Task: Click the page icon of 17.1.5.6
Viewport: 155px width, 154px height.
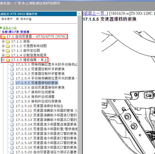Action: [x=12, y=88]
